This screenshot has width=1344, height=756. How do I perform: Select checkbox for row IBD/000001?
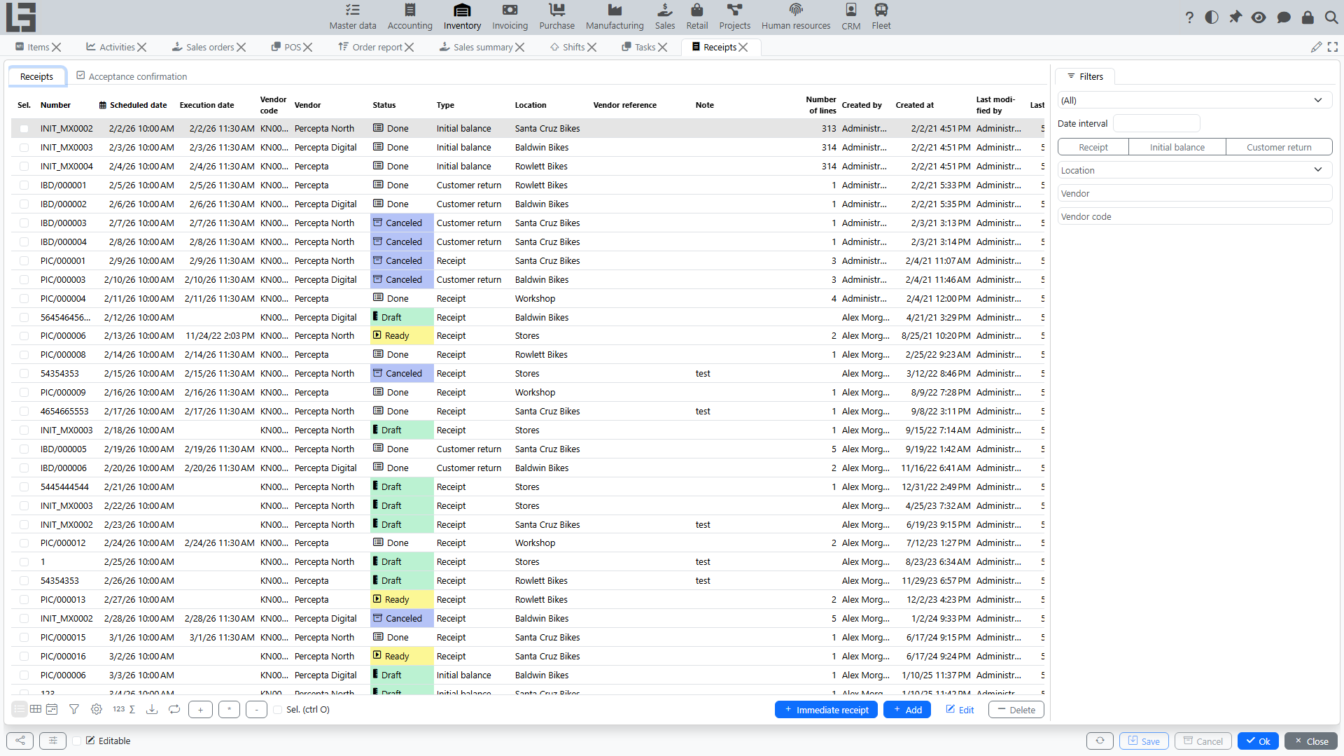pos(24,185)
